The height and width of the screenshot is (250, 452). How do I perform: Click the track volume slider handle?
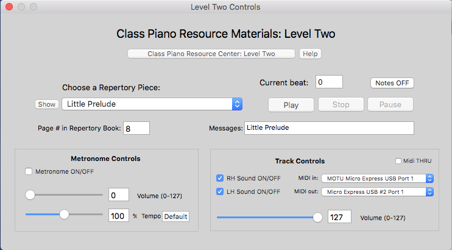pos(317,217)
